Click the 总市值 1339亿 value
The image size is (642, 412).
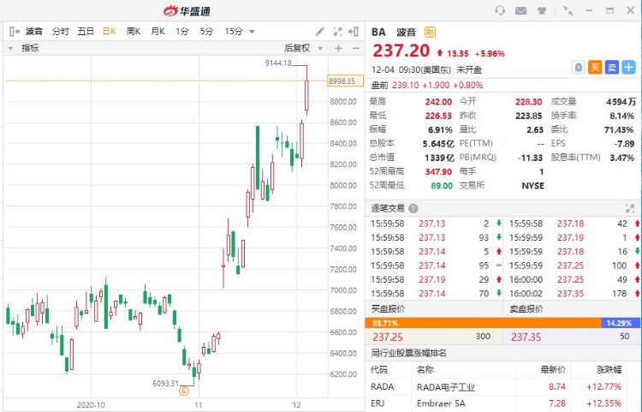click(x=439, y=158)
